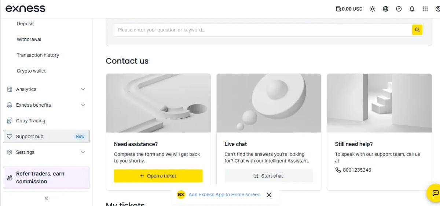Click the question or keyword search field

click(x=263, y=30)
